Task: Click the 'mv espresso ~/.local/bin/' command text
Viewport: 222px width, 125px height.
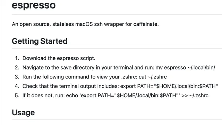Action: (185, 68)
